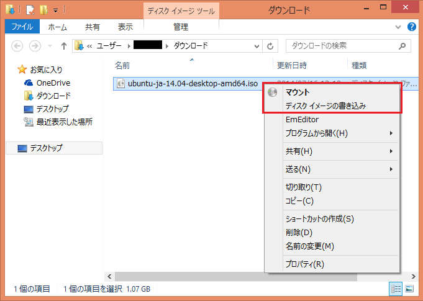Switch to the 表示 ribbon tab
Screen dimensions: 423x301
[x=125, y=27]
